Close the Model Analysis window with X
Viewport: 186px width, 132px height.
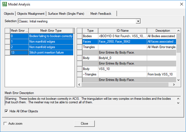click(181, 4)
